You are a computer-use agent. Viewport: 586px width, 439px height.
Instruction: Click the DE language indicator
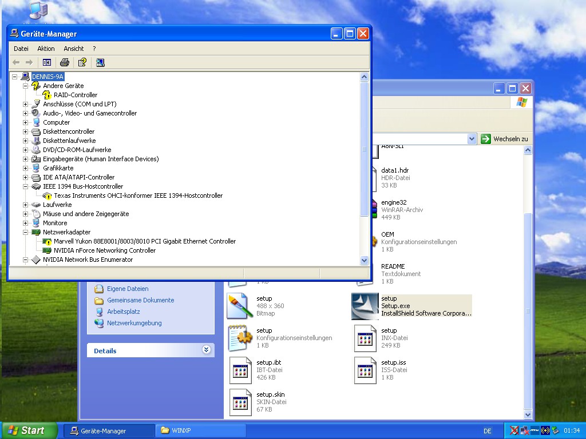point(487,431)
